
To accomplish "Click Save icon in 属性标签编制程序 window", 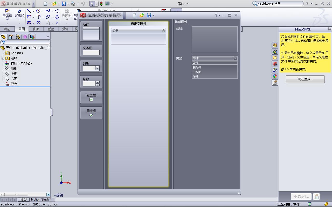I will coord(149,15).
